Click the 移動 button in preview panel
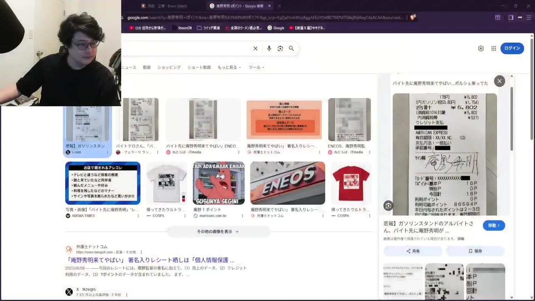Screen dimensions: 535x301 point(494,225)
